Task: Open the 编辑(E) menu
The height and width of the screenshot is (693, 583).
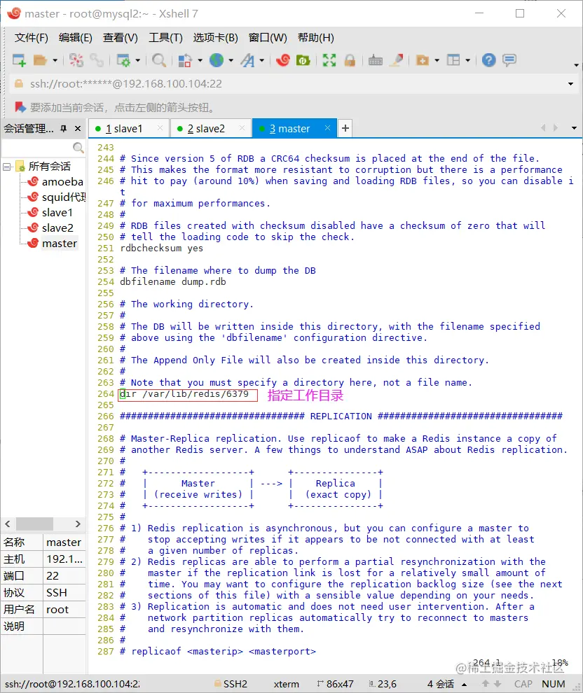Action: click(75, 38)
